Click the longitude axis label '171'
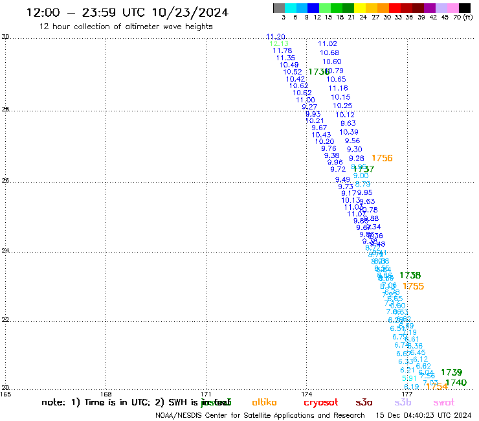The image size is (479, 421). 206,394
